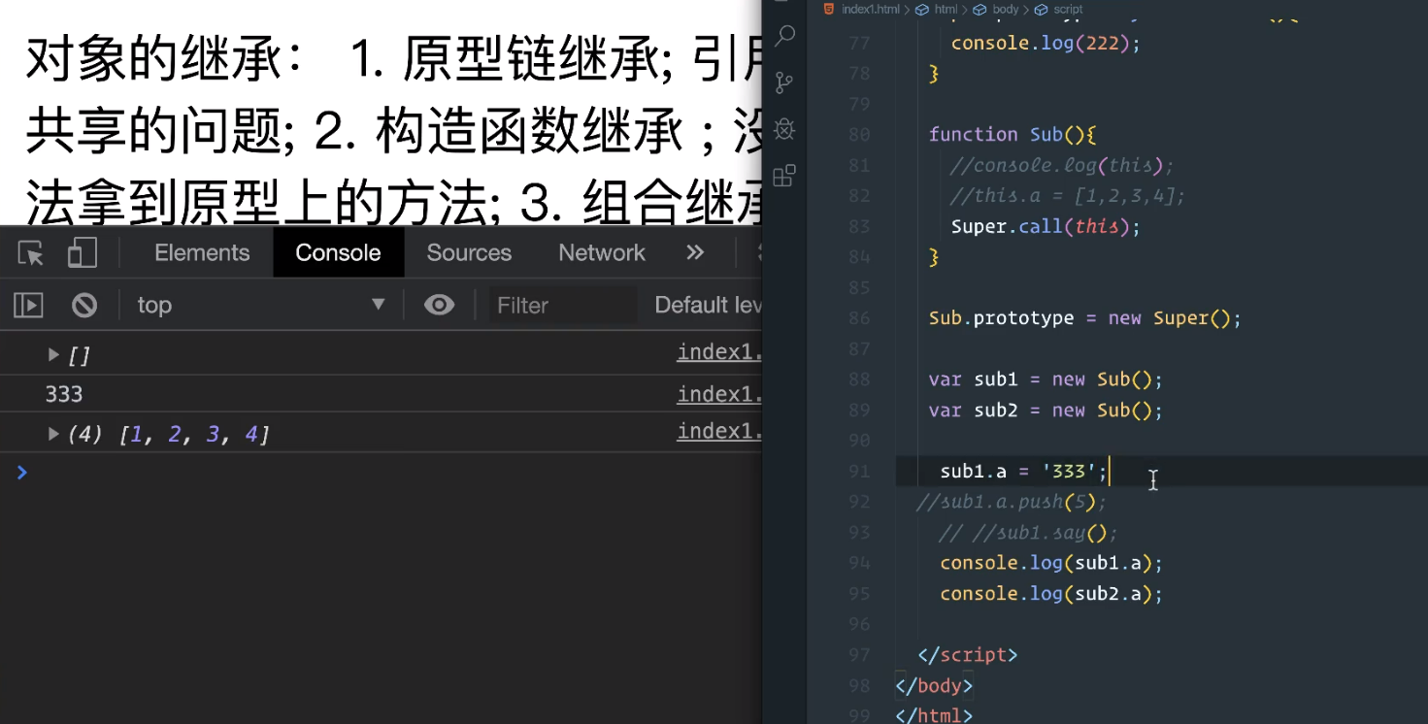Click line number 86 in gutter

(859, 318)
